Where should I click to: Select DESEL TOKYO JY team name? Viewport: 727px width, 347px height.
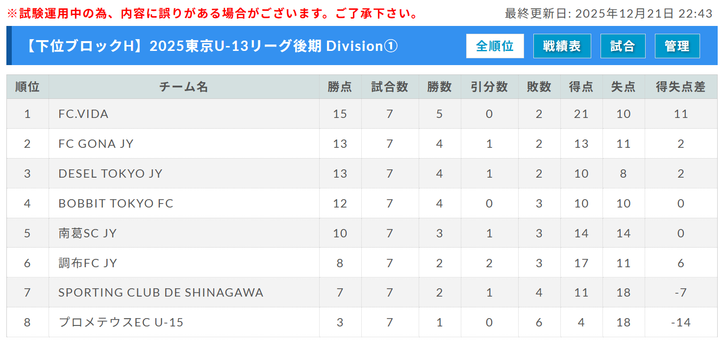pyautogui.click(x=110, y=174)
